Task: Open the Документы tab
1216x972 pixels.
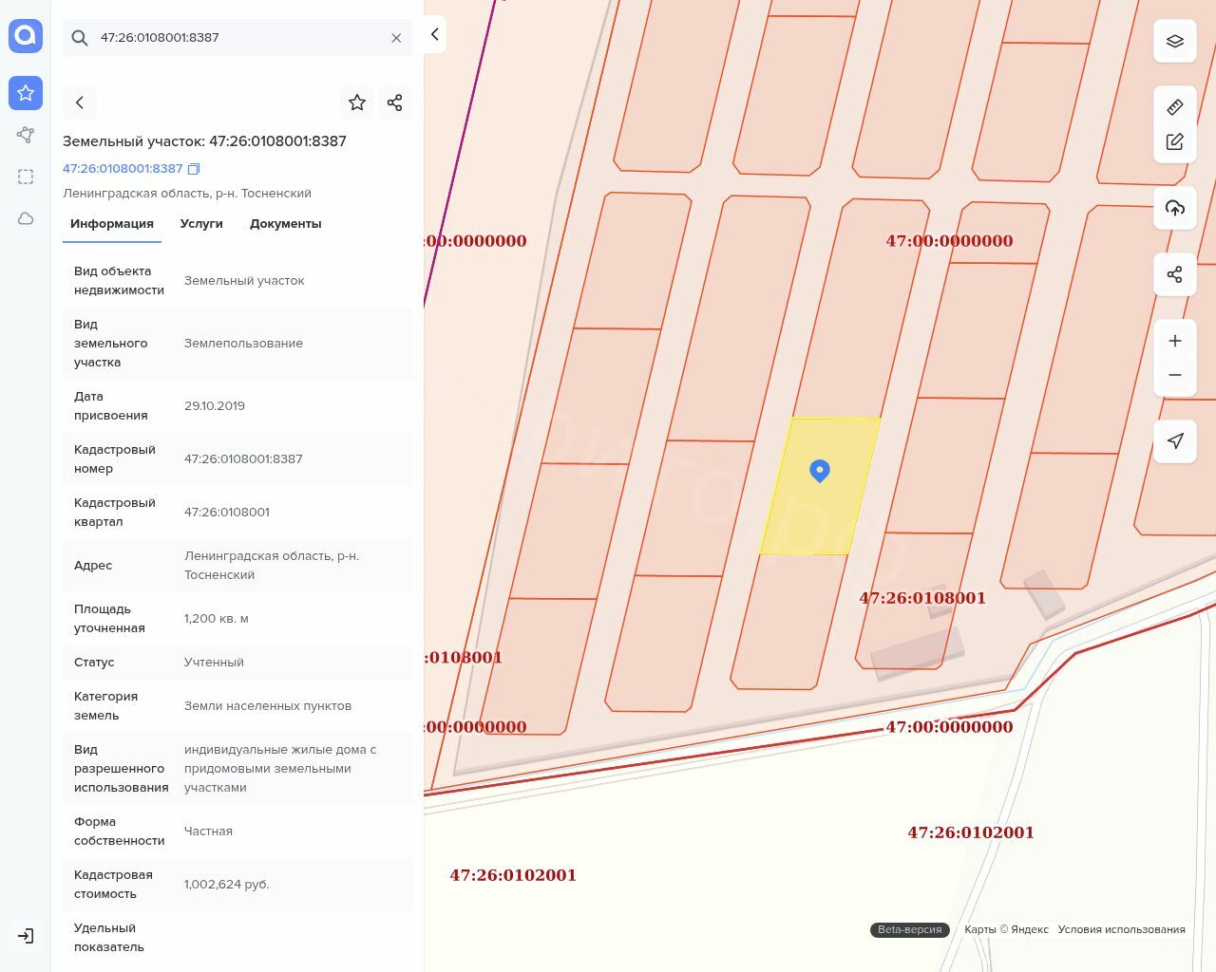Action: 285,224
